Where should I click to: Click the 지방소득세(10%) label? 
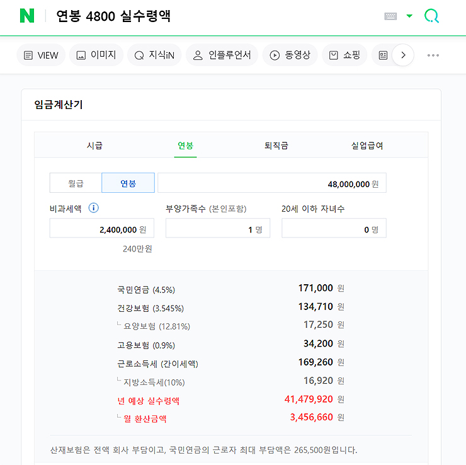click(154, 382)
